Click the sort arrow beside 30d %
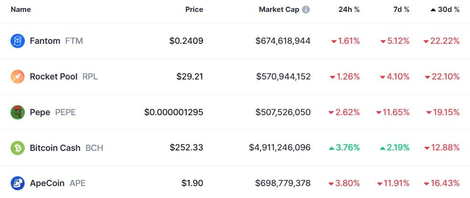 [433, 10]
